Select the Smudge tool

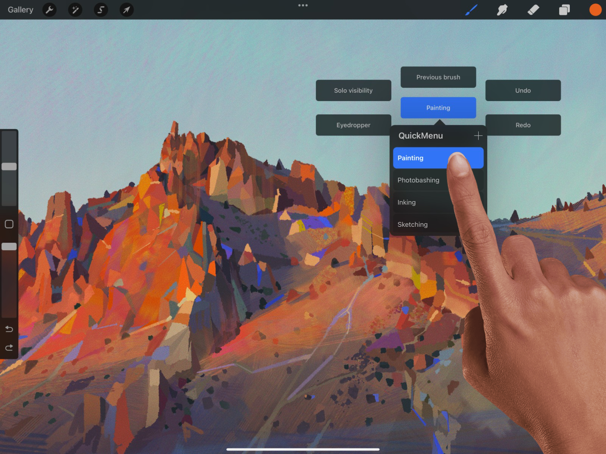pyautogui.click(x=502, y=10)
